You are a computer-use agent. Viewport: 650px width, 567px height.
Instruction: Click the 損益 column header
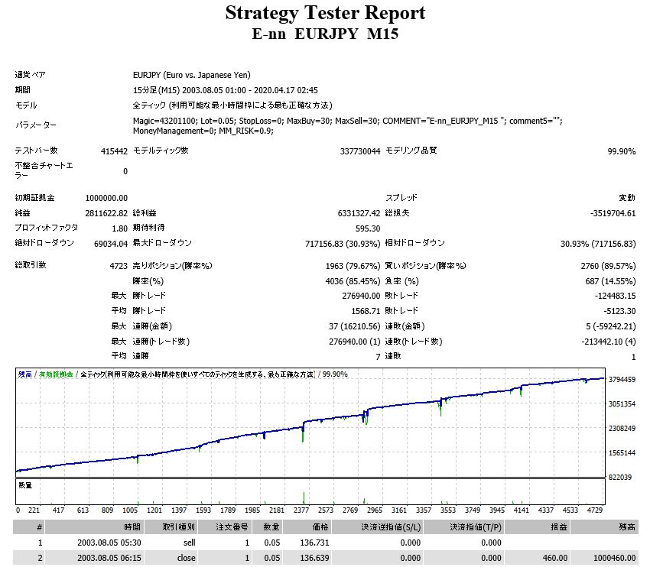pos(538,526)
